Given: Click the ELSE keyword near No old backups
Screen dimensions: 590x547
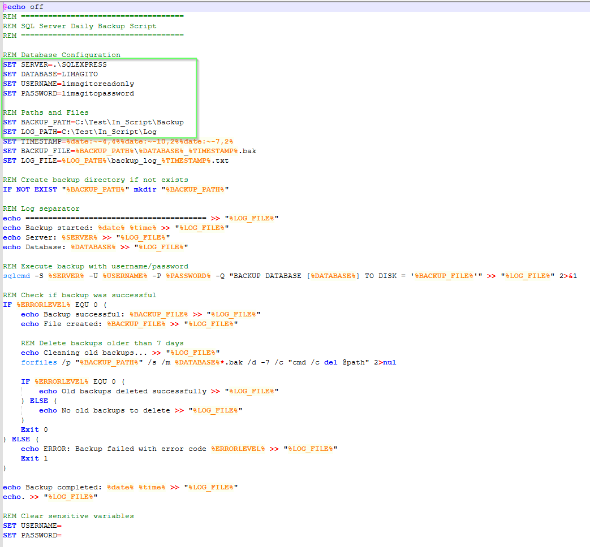Looking at the screenshot, I should coord(38,400).
